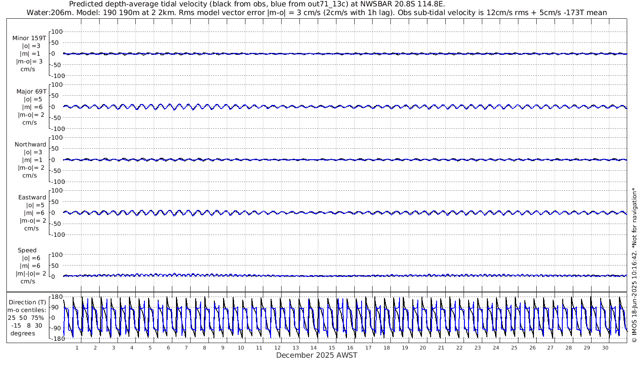Click the '100' tick of Minor 159T panel

[57, 32]
